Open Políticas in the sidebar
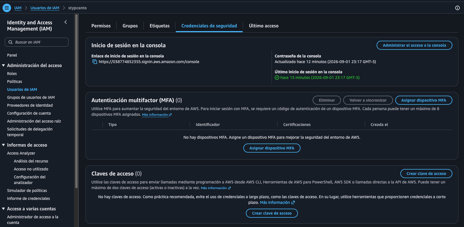This screenshot has width=464, height=227. pos(14,82)
